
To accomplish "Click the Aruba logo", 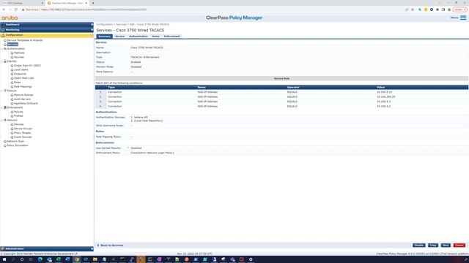I will click(x=10, y=18).
